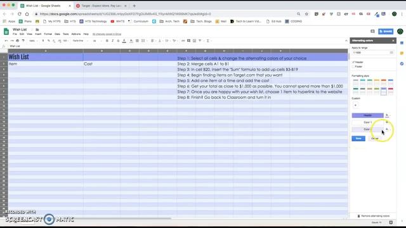Viewport: 406px width, 228px height.
Task: Open the Calendar side panel icon
Action: click(x=402, y=43)
